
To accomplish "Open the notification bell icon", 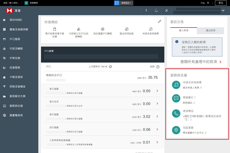I will coord(156,10).
